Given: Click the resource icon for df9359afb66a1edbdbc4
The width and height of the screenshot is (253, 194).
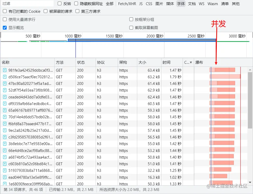Looking at the screenshot, I should pos(5,104).
